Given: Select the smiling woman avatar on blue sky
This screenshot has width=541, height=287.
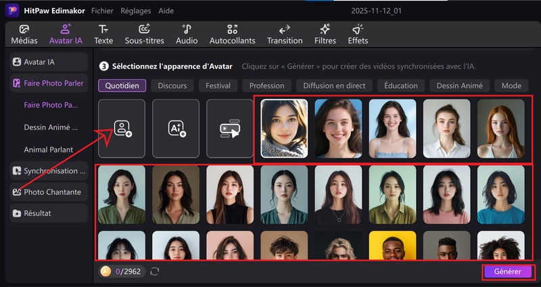Looking at the screenshot, I should (338, 129).
